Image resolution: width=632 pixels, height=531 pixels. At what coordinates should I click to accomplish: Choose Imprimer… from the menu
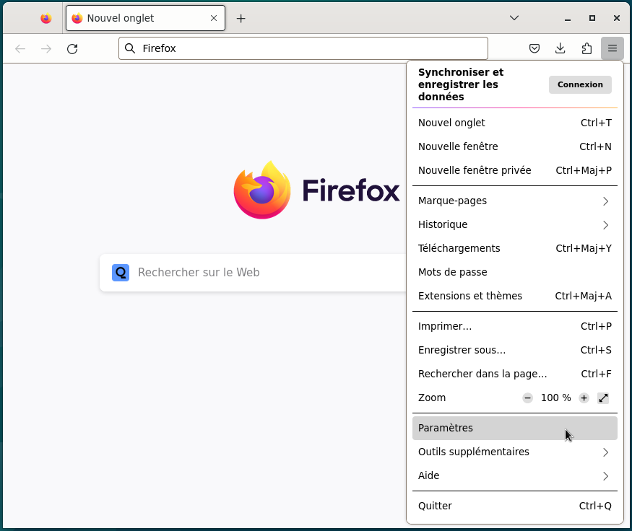click(515, 326)
